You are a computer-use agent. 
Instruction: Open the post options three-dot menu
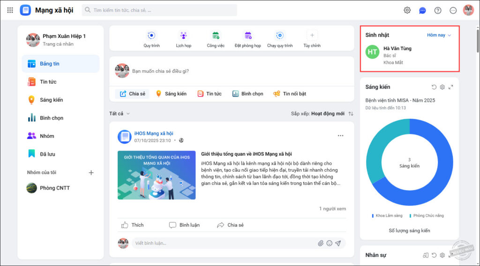(340, 136)
